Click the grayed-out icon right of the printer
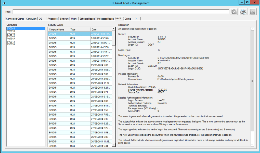The width and height of the screenshot is (260, 153). [x=252, y=12]
